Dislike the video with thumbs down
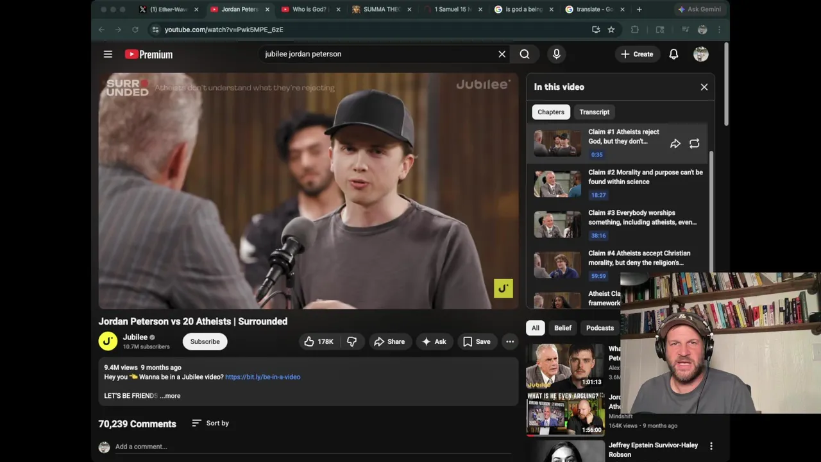Screen dimensions: 821x462 (x=351, y=341)
